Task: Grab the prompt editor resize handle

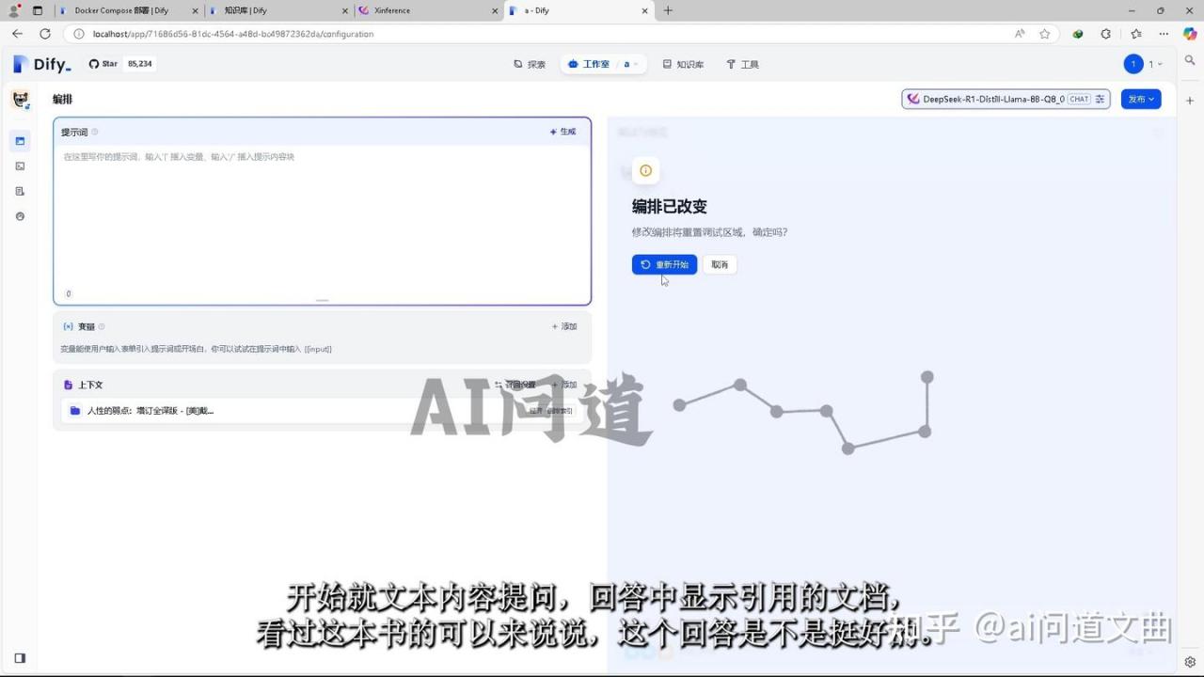Action: click(322, 300)
